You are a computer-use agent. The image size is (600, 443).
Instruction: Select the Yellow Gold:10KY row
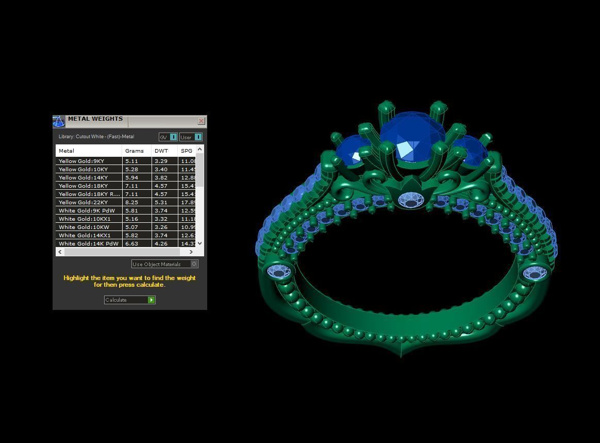tap(126, 169)
